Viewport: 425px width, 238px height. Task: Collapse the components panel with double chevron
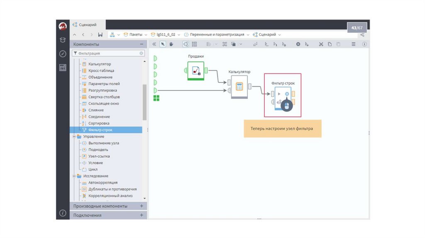point(154,44)
